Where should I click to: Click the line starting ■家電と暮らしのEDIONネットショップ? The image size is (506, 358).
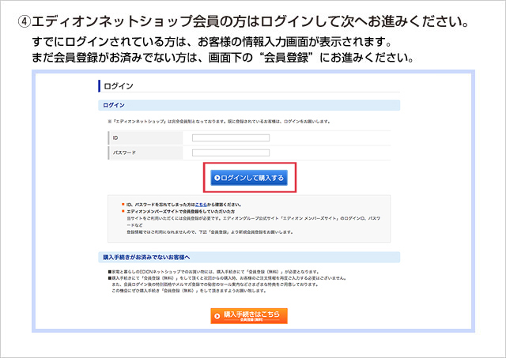pyautogui.click(x=213, y=272)
